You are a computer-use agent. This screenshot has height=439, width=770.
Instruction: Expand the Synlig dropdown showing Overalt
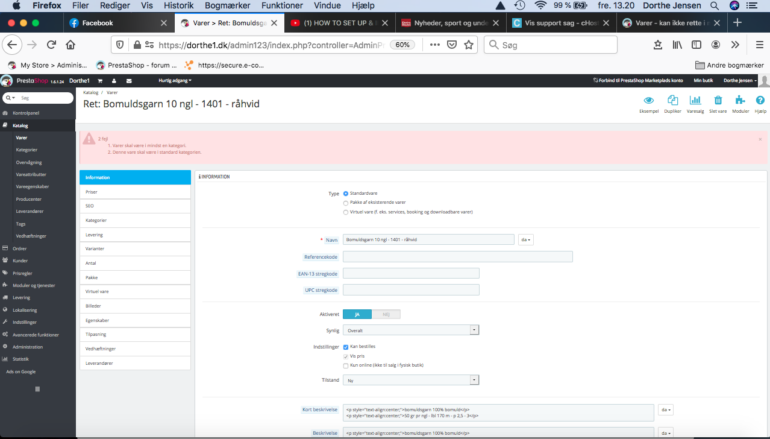(x=411, y=330)
